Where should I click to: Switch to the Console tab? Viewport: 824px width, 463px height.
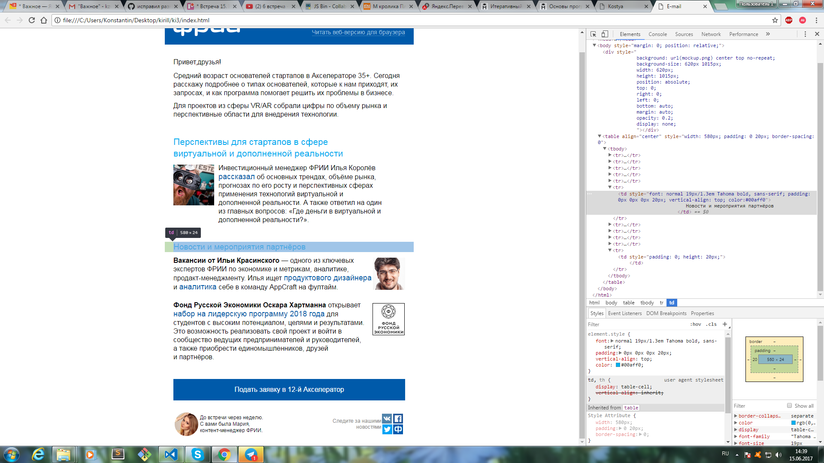pos(657,34)
